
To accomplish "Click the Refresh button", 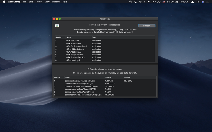I will [x=147, y=26].
